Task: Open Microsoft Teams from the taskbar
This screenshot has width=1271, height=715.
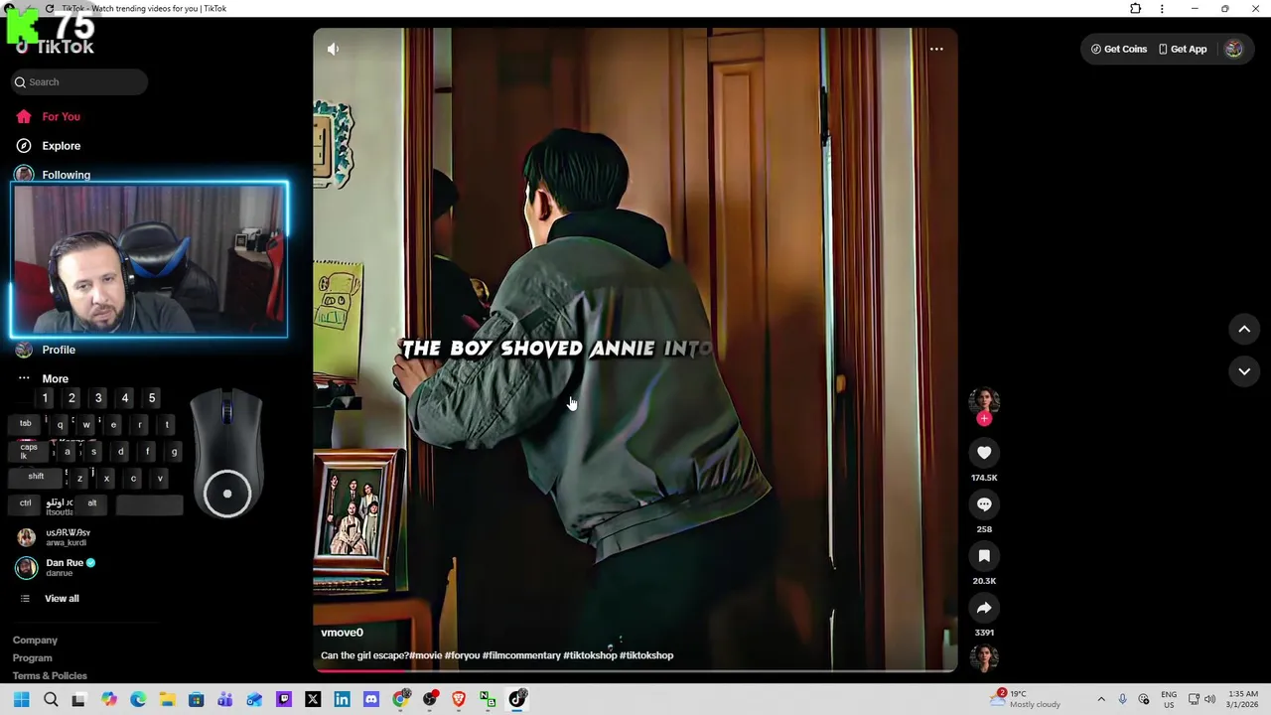Action: point(225,699)
